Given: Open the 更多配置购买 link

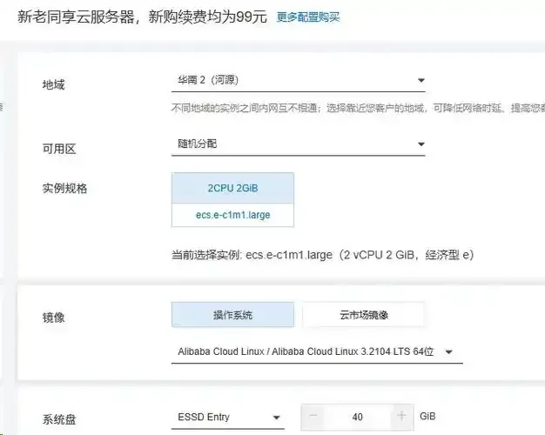Looking at the screenshot, I should pos(308,17).
